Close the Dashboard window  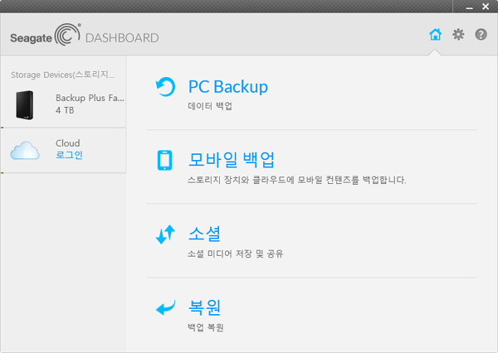pyautogui.click(x=486, y=7)
